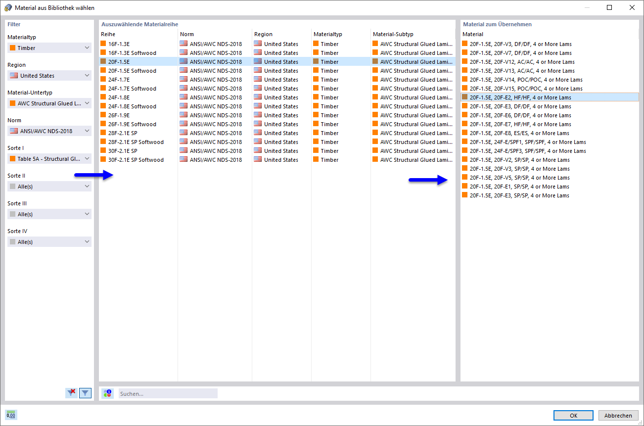This screenshot has height=426, width=644.
Task: Select the 26F-1.9E Softwood row
Action: [x=277, y=124]
